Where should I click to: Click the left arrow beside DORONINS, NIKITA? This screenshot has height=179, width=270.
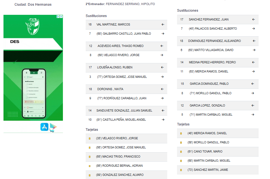click(162, 89)
